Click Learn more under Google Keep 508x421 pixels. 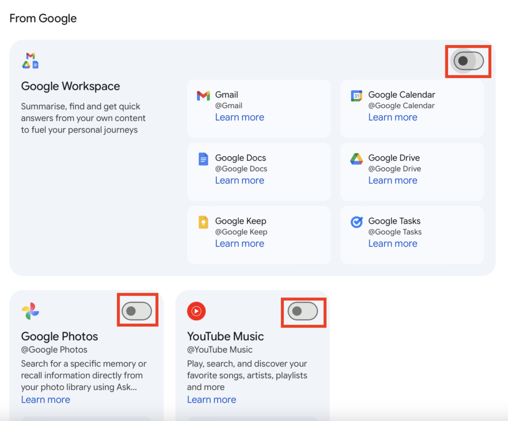[240, 244]
